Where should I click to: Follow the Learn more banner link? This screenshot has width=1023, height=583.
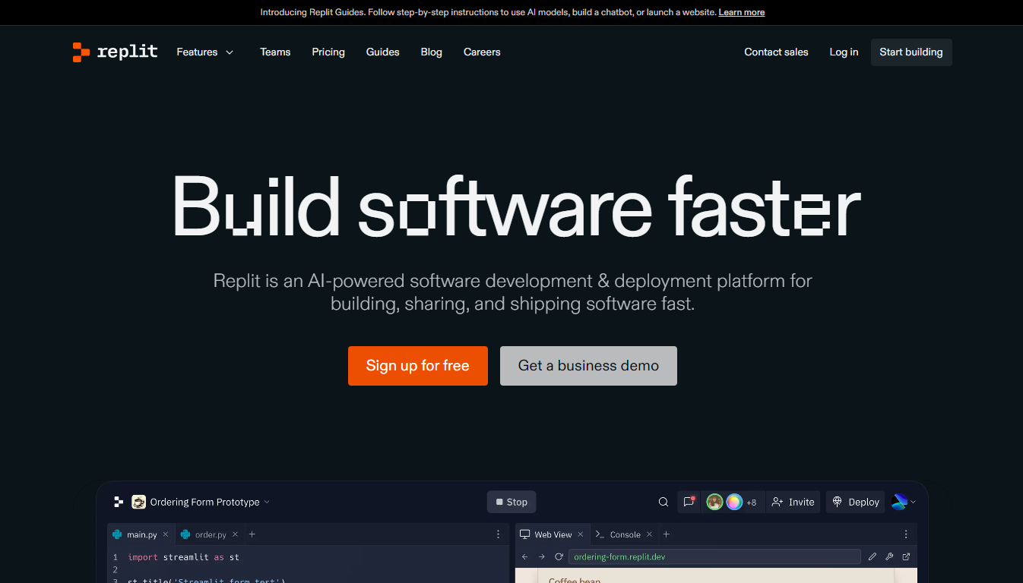coord(741,12)
